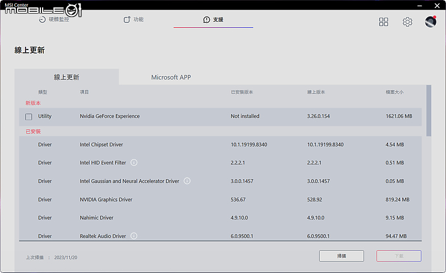Click the user profile avatar
This screenshot has width=446, height=273.
[x=430, y=22]
